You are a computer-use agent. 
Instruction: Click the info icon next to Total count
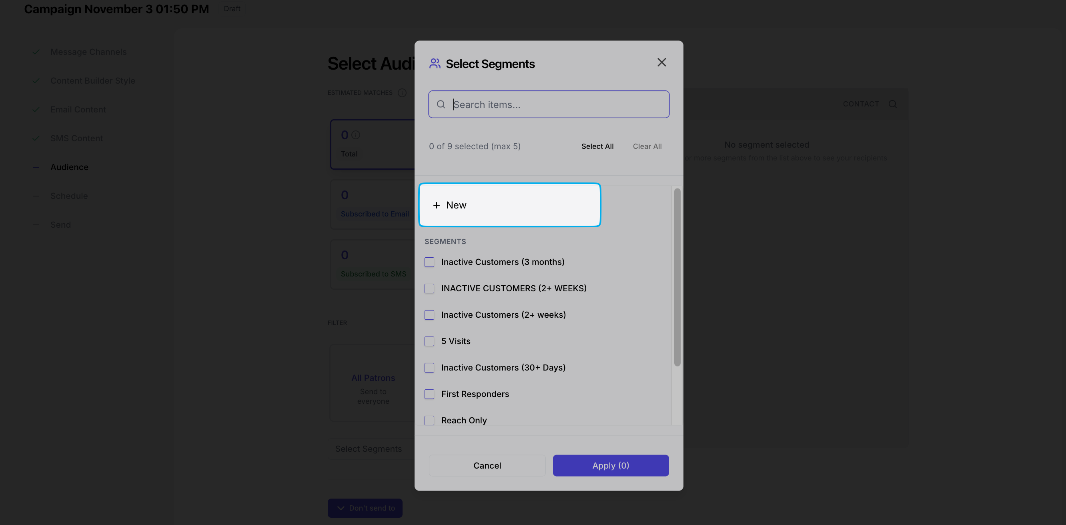(x=355, y=135)
